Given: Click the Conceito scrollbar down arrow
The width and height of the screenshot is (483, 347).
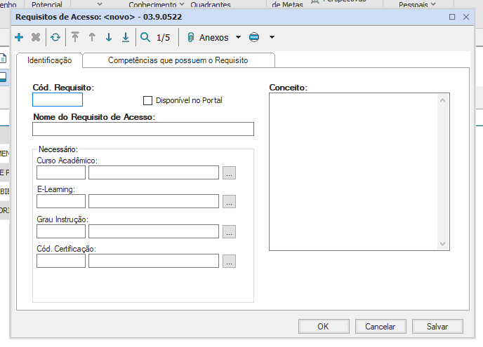Looking at the screenshot, I should coord(443,243).
